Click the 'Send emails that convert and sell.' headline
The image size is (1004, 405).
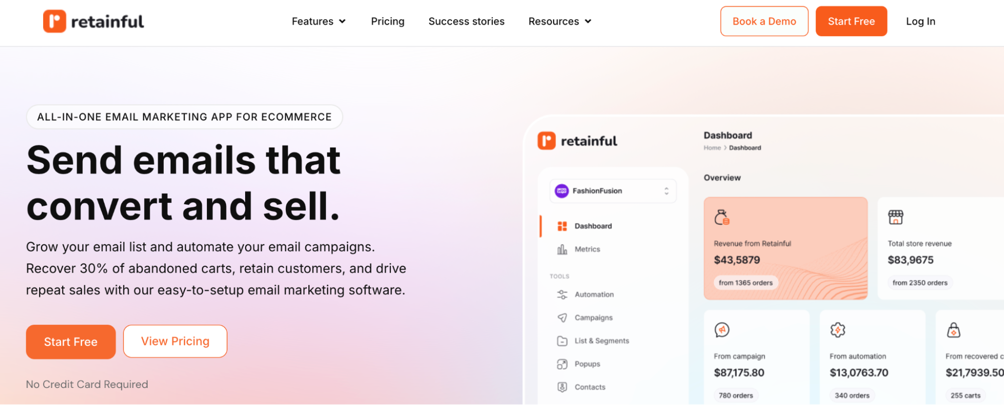click(184, 183)
